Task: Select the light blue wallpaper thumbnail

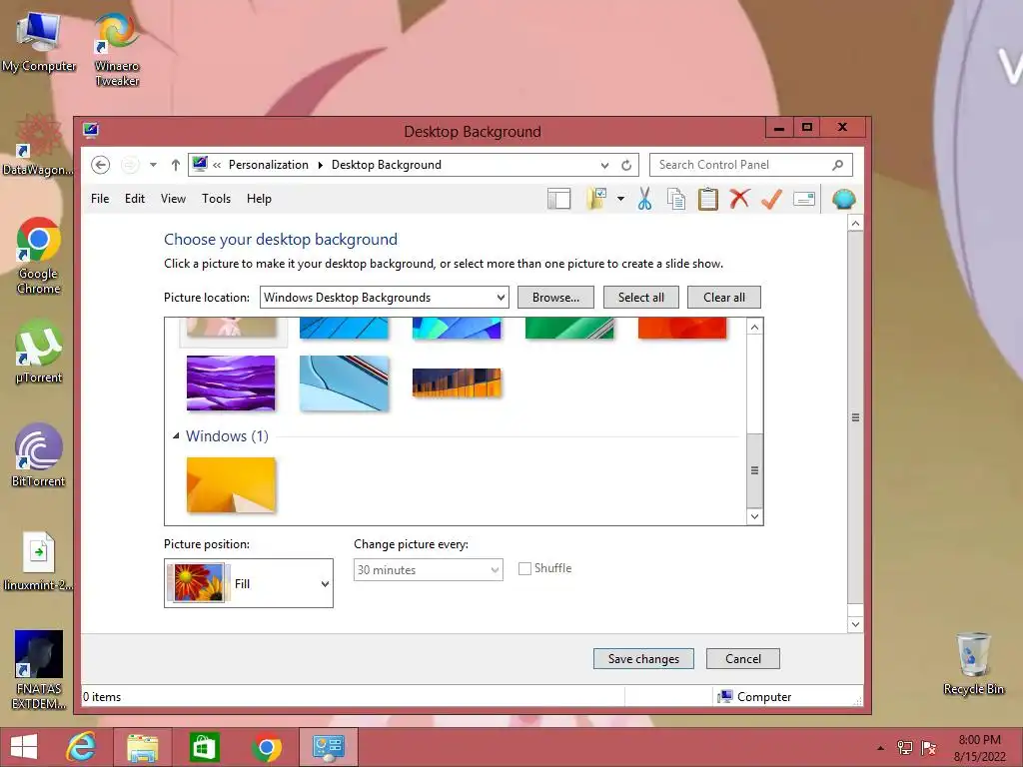Action: point(344,383)
